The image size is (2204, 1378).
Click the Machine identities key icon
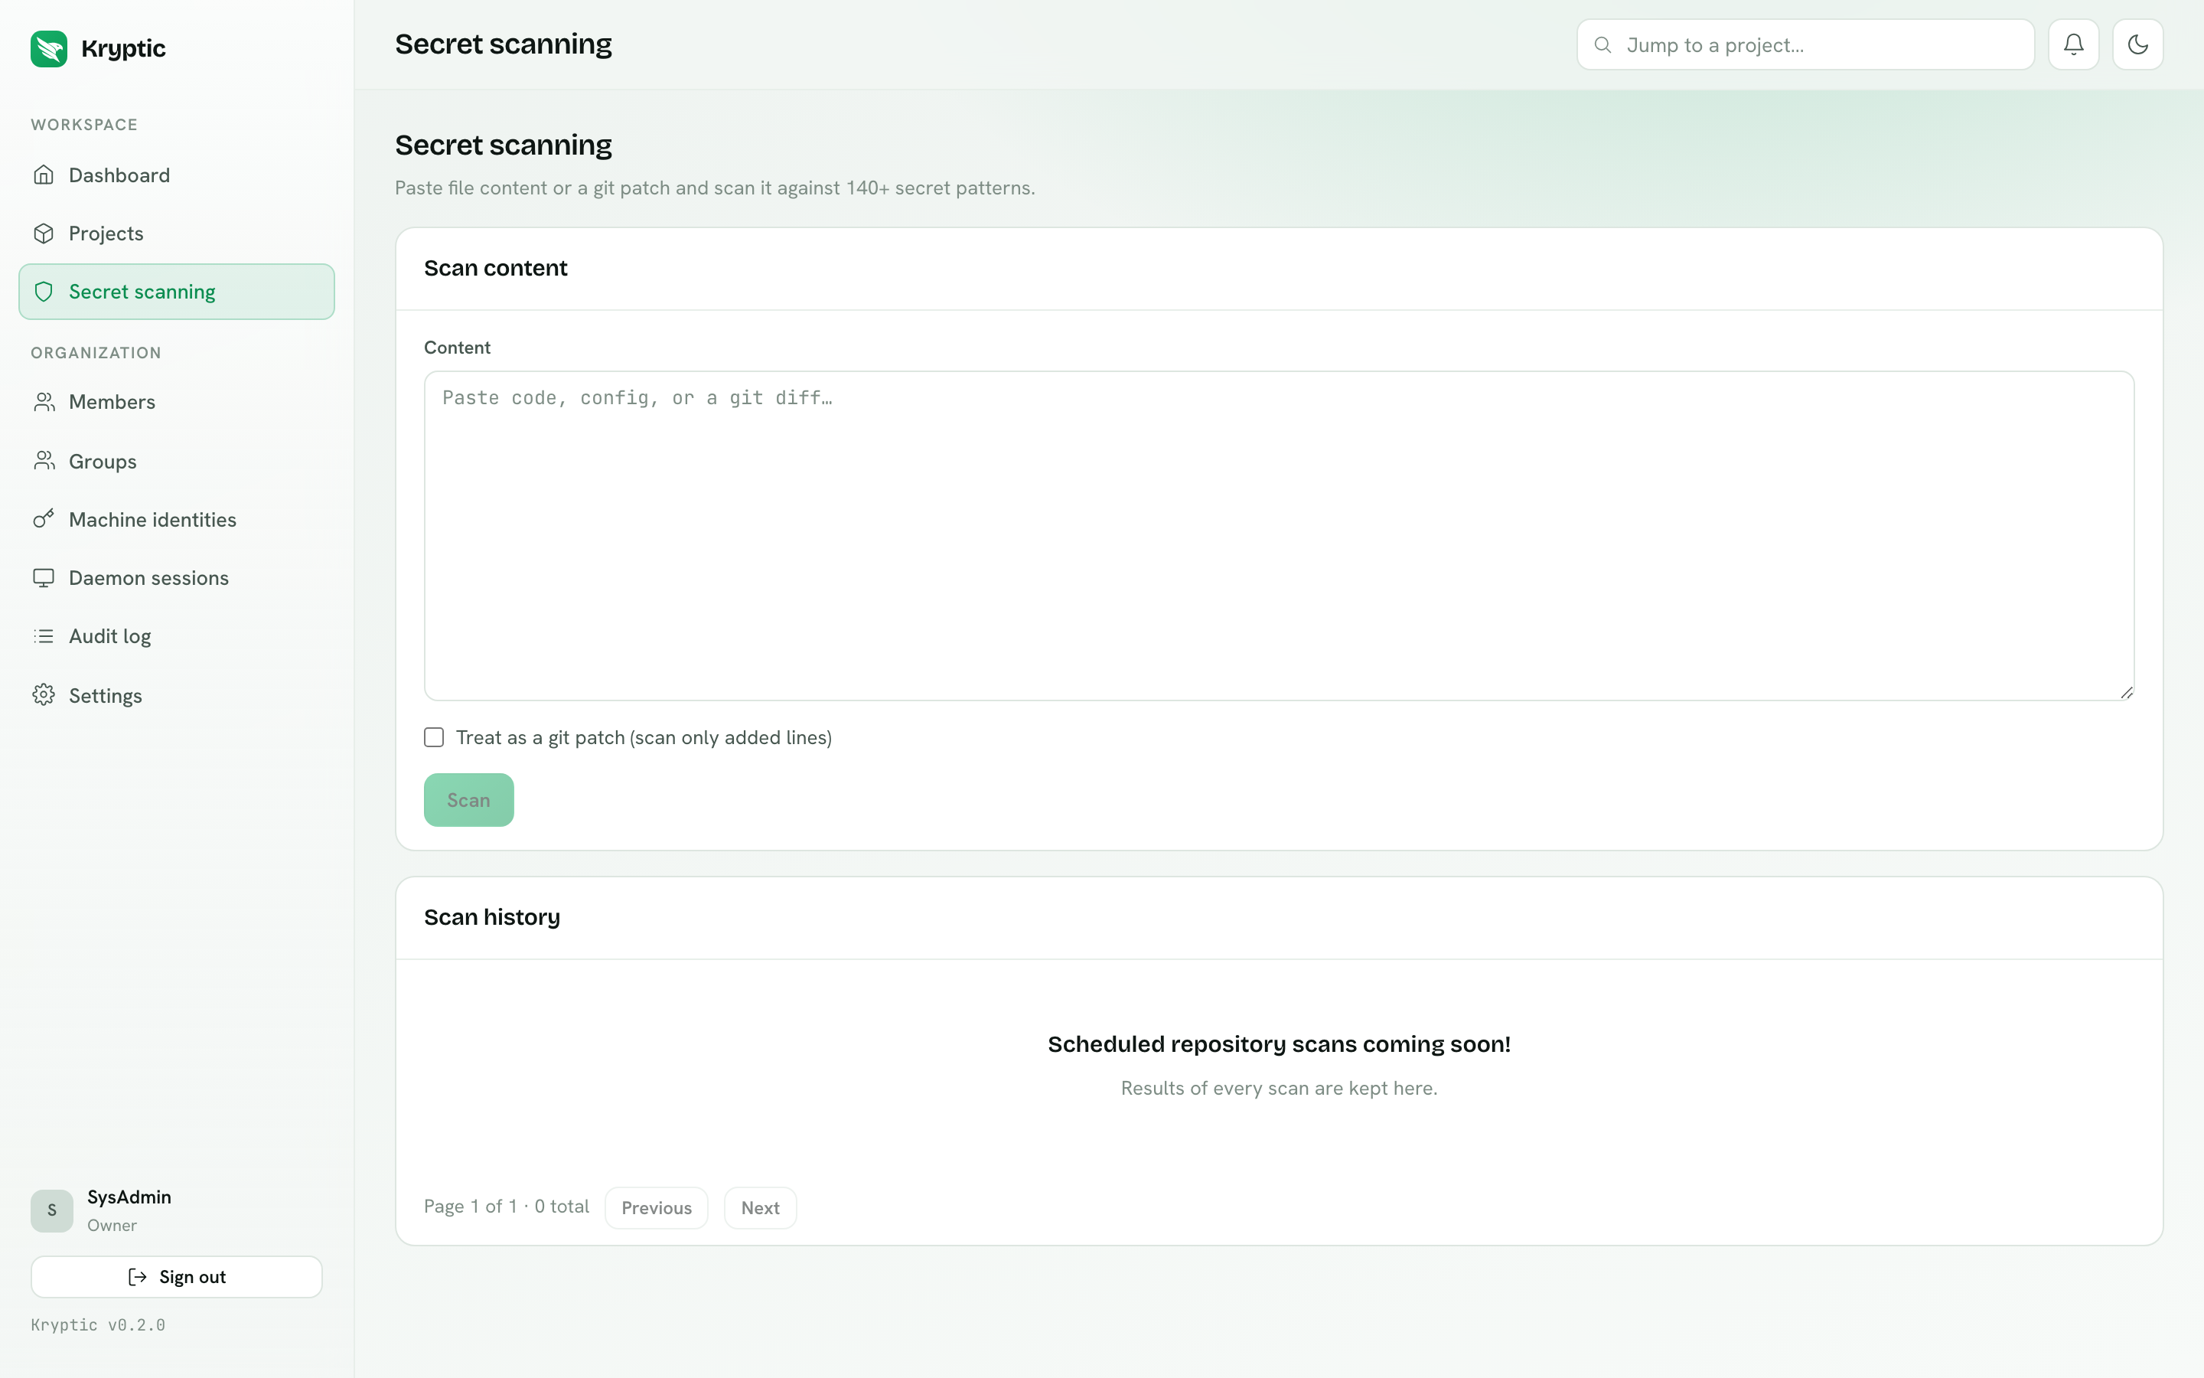(x=44, y=520)
